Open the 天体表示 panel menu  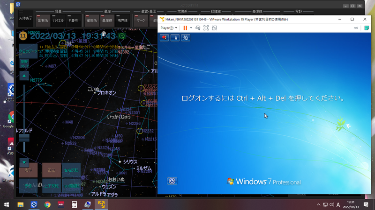click(26, 18)
